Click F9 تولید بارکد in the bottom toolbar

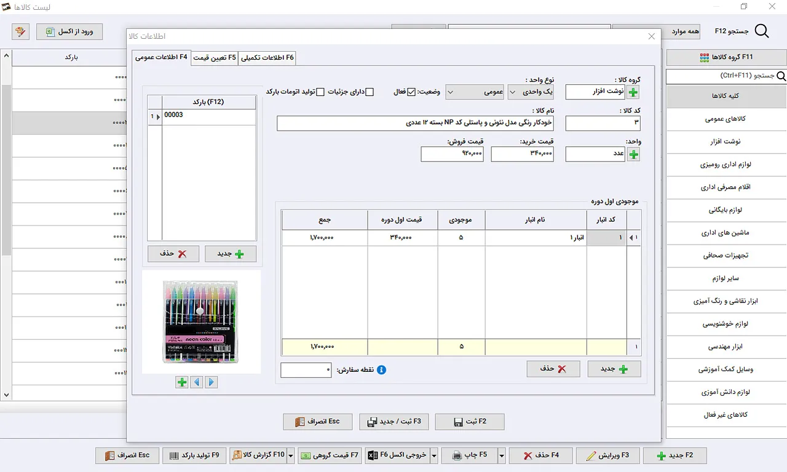click(x=194, y=455)
